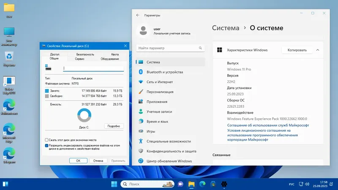Open Корзина on the desktop
This screenshot has height=190, width=338.
click(9, 59)
